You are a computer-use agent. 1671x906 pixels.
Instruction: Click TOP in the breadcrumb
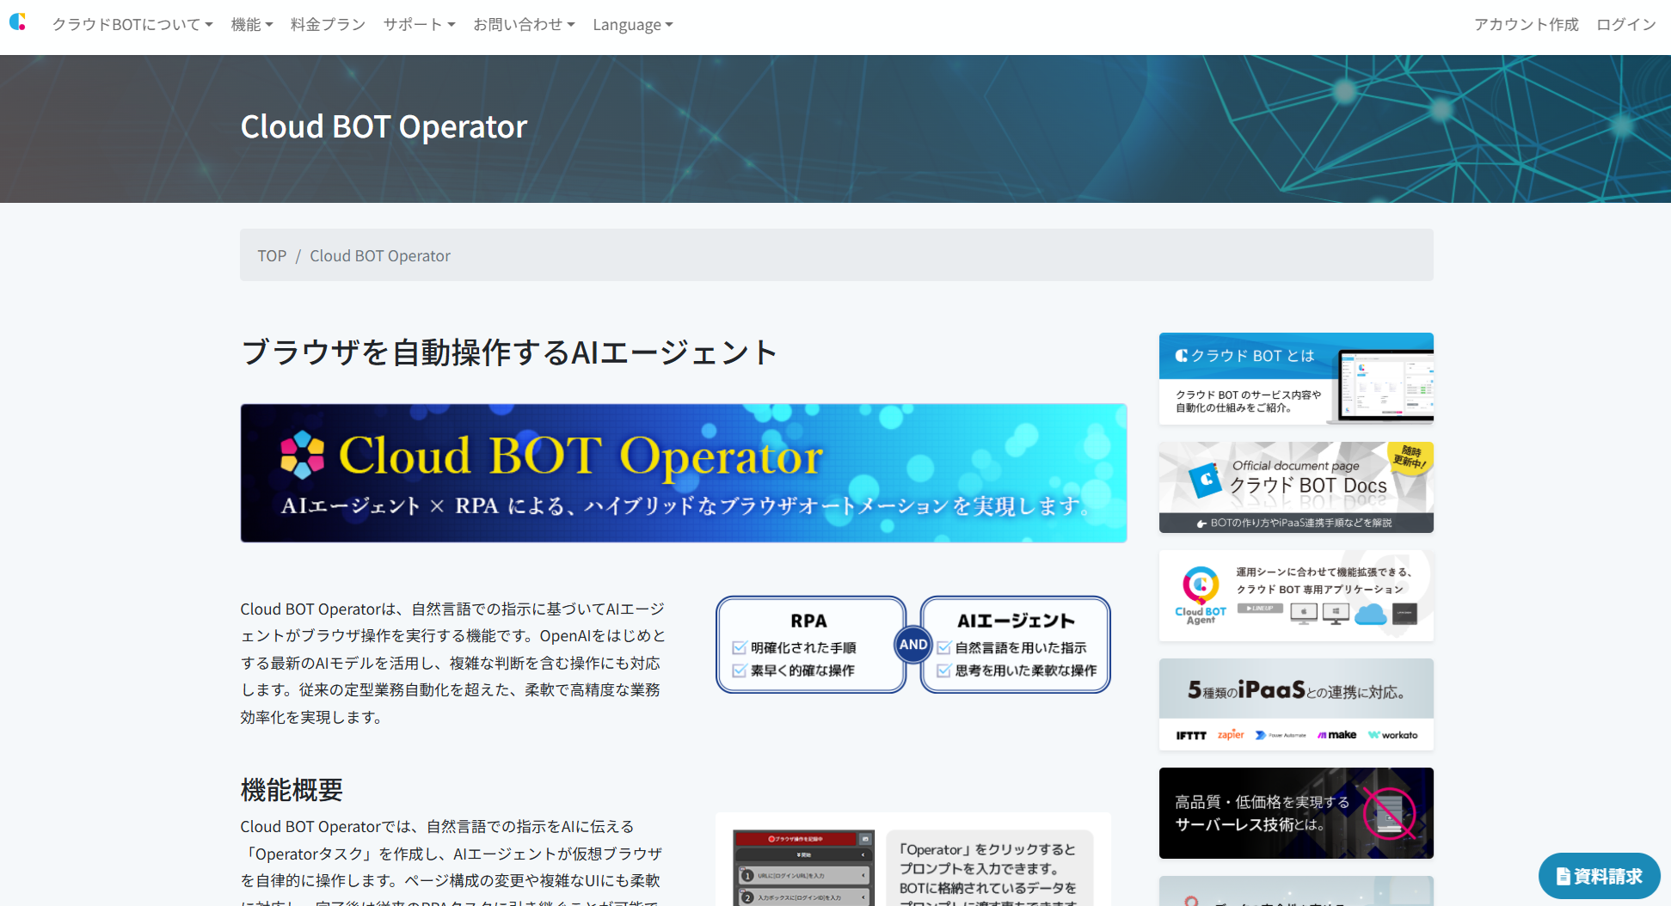272,255
